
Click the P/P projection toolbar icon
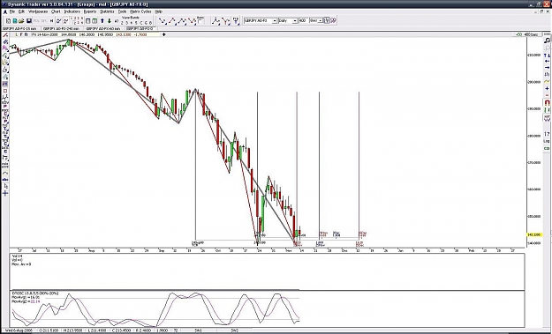[x=236, y=20]
